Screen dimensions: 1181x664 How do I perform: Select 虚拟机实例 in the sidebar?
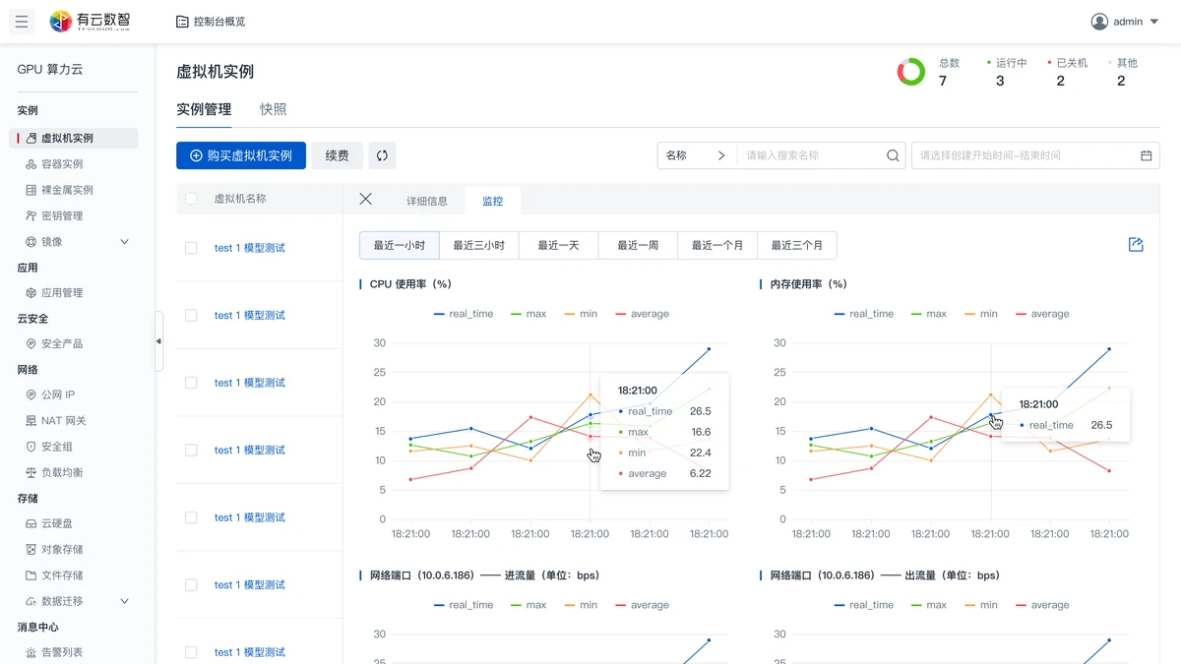pos(74,139)
